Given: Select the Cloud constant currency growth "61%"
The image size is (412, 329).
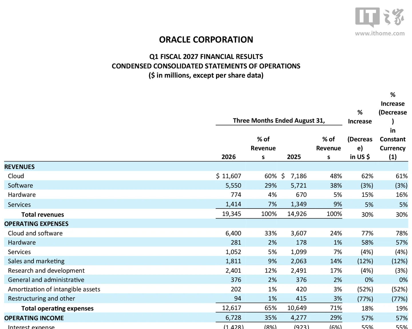Looking at the screenshot, I should (x=401, y=176).
